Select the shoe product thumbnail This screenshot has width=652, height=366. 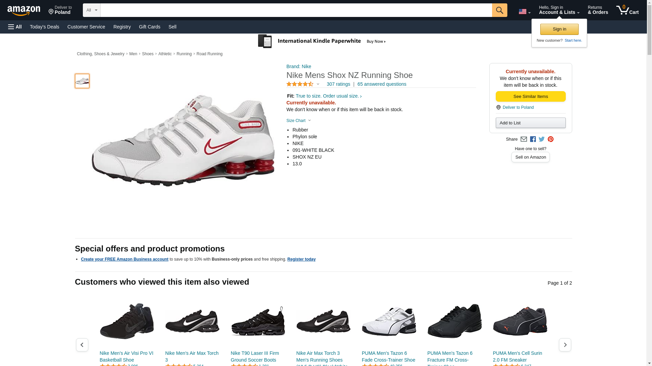click(82, 81)
